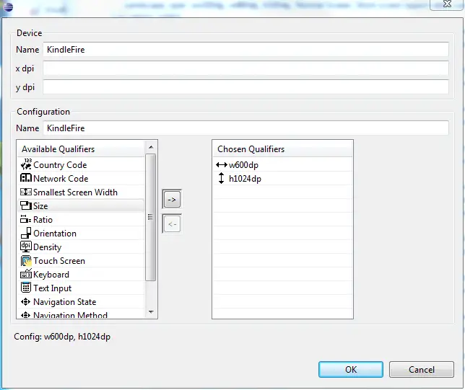The width and height of the screenshot is (465, 390).
Task: Focus the x dpi field
Action: pyautogui.click(x=245, y=68)
